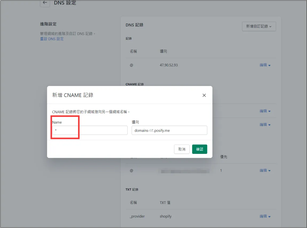Select the 47.90.52.93 IP address value
The image size is (307, 228).
click(x=169, y=65)
